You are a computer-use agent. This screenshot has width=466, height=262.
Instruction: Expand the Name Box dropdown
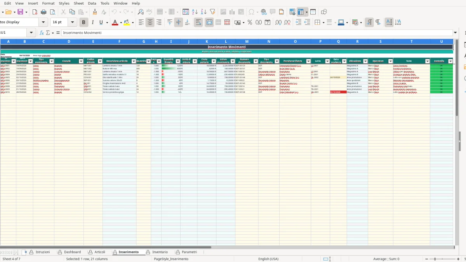[31, 33]
